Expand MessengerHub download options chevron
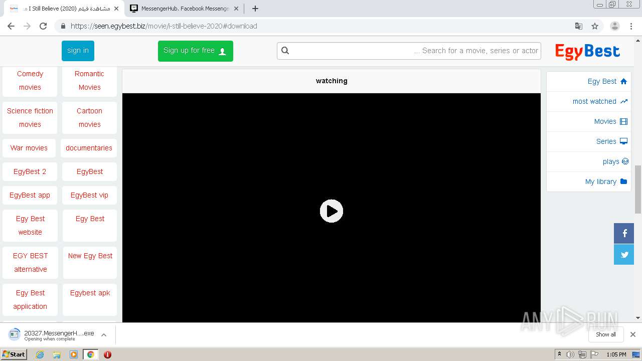The width and height of the screenshot is (642, 361). [104, 335]
